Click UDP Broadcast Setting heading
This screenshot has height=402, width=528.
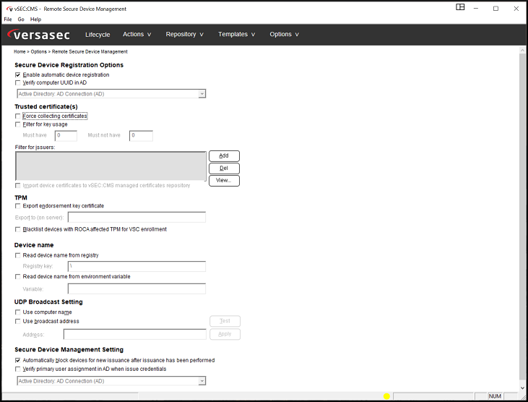point(48,302)
